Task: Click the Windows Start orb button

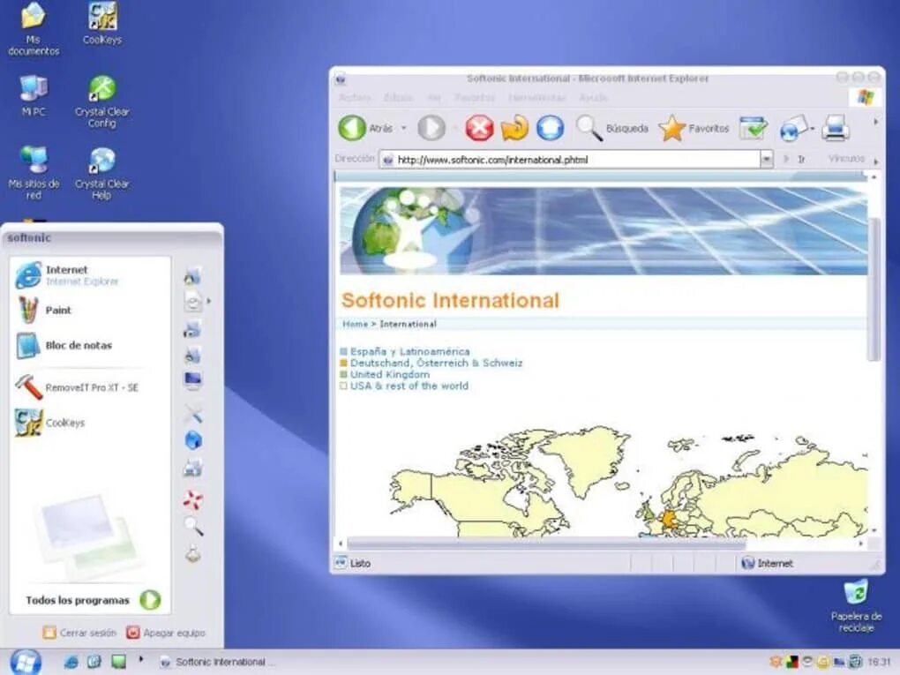Action: click(x=26, y=662)
